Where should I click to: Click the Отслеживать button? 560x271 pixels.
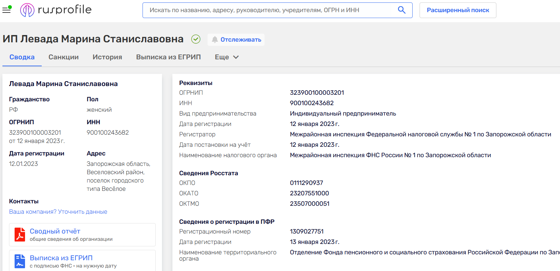point(236,40)
